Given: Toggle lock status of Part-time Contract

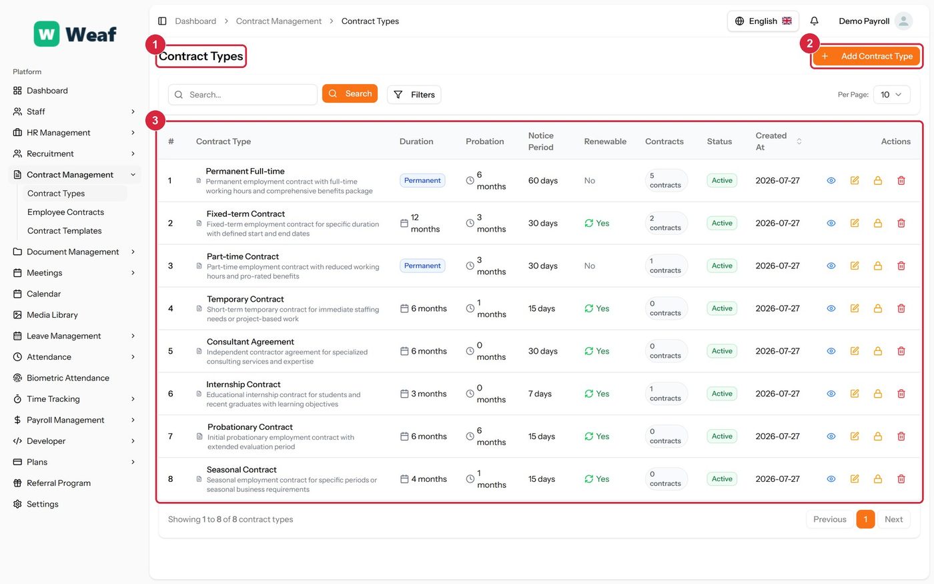Looking at the screenshot, I should click(878, 266).
